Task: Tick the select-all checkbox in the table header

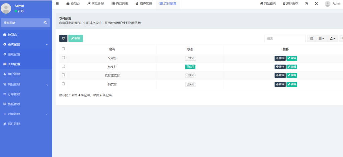Action: point(63,49)
